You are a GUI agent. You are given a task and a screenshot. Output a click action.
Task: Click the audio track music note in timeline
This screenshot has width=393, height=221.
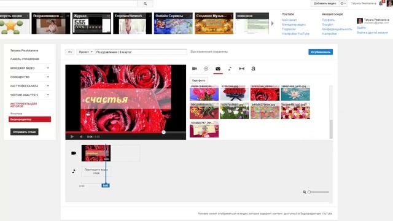74,171
